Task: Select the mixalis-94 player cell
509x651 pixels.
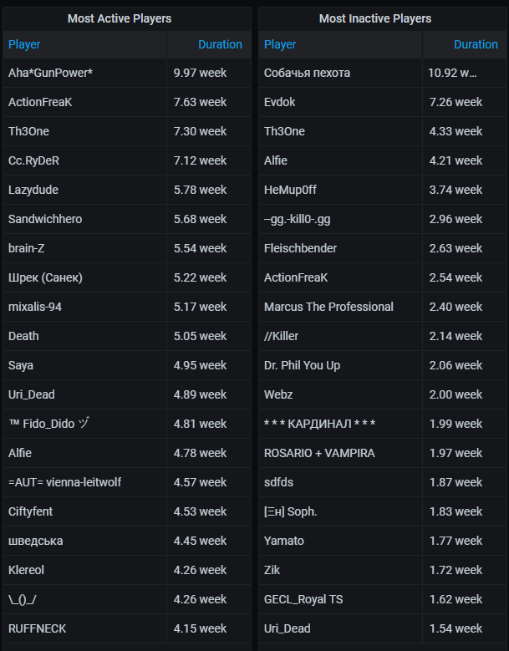Action: coord(35,307)
